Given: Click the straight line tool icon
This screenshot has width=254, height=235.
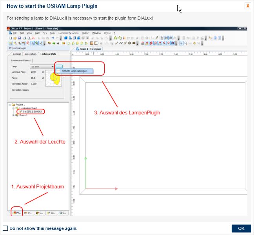Looking at the screenshot, I should coord(116,43).
